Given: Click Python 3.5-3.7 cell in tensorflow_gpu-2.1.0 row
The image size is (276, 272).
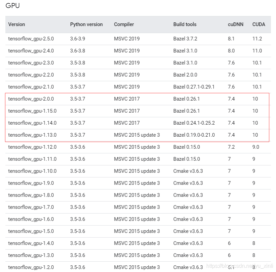Looking at the screenshot, I should 78,87.
